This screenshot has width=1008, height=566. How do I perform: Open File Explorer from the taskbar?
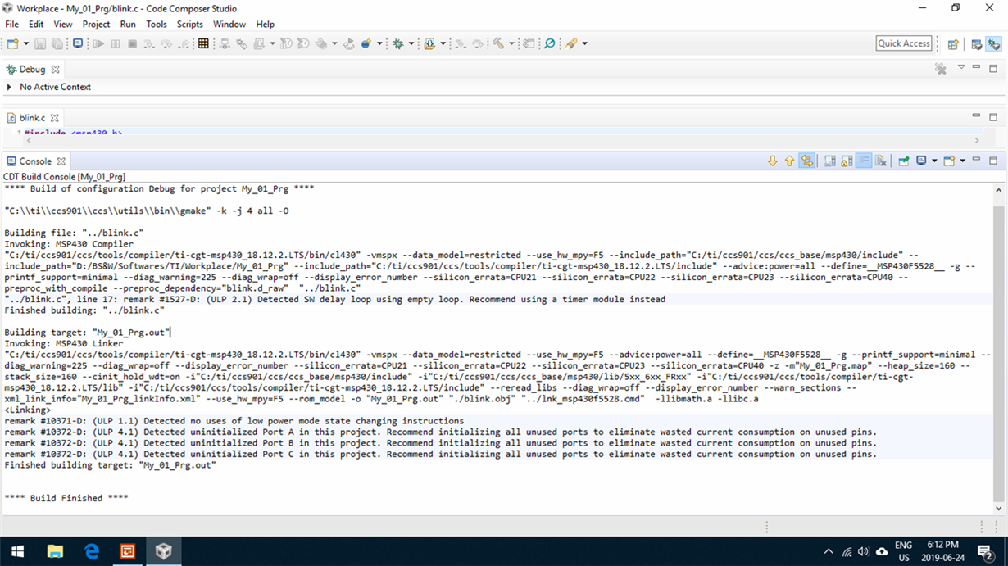pyautogui.click(x=54, y=550)
